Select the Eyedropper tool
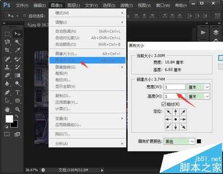Screen dimensions: 223x174 pyautogui.click(x=17, y=50)
